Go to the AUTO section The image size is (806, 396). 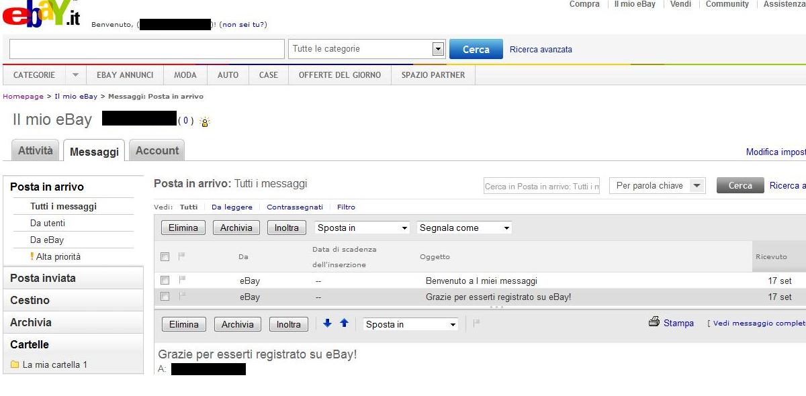pyautogui.click(x=228, y=75)
